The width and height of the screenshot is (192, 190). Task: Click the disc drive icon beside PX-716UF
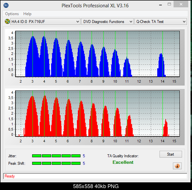pyautogui.click(x=7, y=21)
